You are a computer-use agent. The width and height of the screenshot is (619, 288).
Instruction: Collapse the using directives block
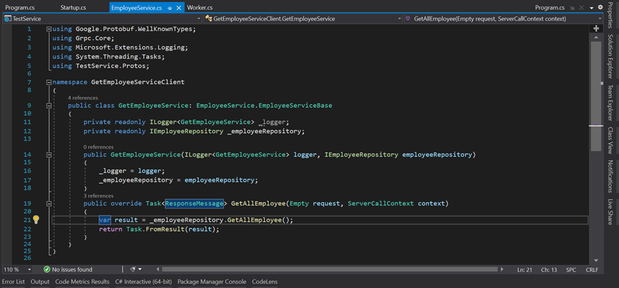coord(49,29)
